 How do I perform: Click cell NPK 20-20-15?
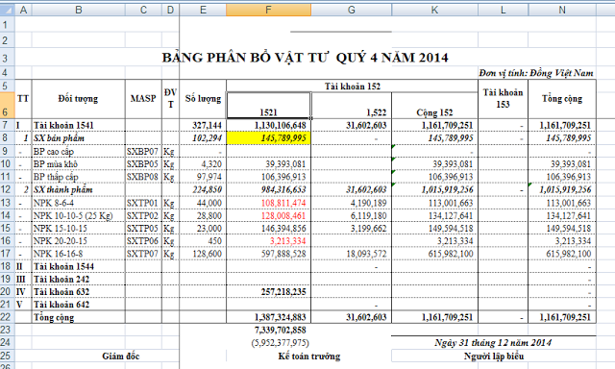coord(79,241)
